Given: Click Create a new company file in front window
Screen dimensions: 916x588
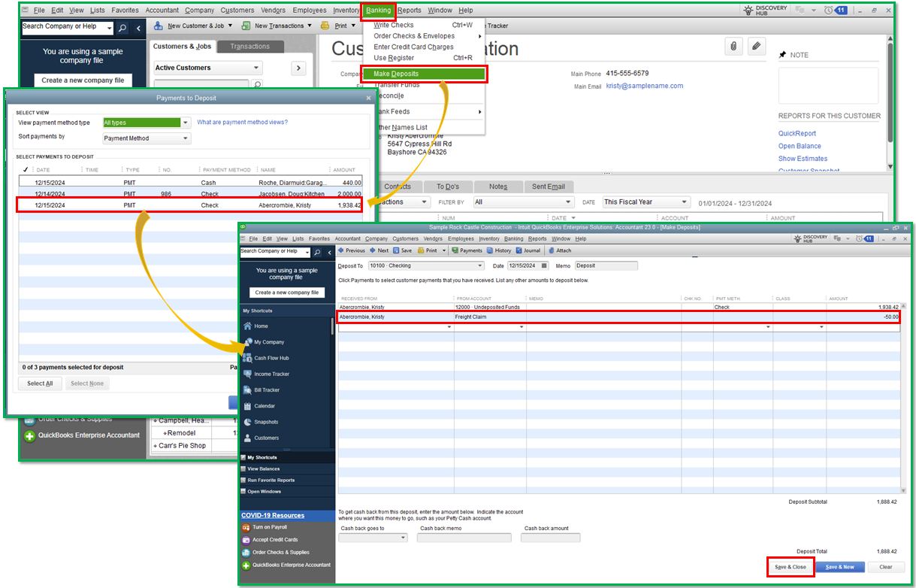Looking at the screenshot, I should click(286, 292).
